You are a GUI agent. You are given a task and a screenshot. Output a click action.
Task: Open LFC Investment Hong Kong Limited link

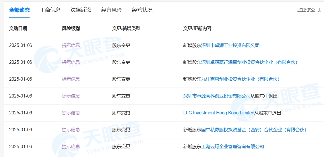click(219, 113)
